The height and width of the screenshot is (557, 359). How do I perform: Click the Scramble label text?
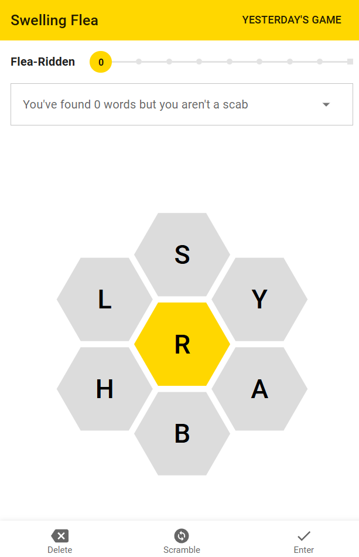(x=182, y=550)
